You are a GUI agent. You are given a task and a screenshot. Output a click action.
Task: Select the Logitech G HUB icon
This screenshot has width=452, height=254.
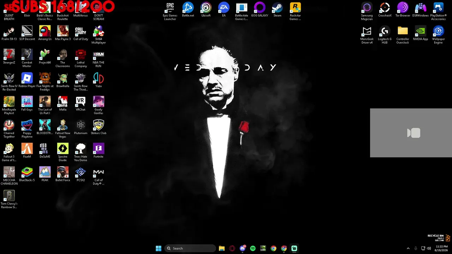pyautogui.click(x=385, y=35)
